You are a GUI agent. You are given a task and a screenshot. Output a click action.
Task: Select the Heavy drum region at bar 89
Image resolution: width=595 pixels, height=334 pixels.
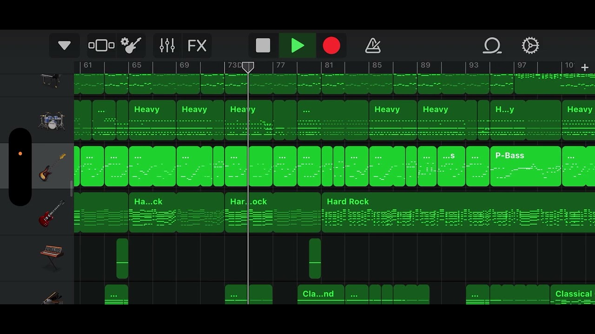(x=447, y=120)
